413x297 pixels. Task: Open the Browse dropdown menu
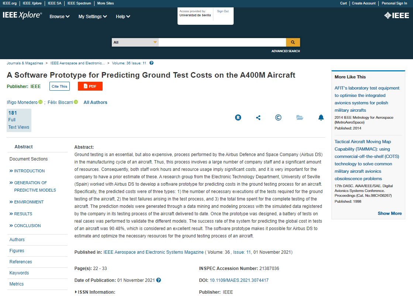[x=59, y=17]
